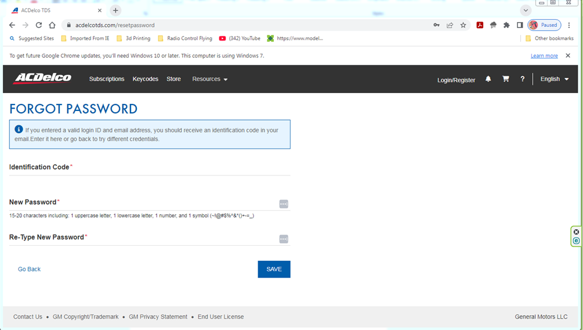
Task: Click the help question mark icon
Action: pos(522,79)
